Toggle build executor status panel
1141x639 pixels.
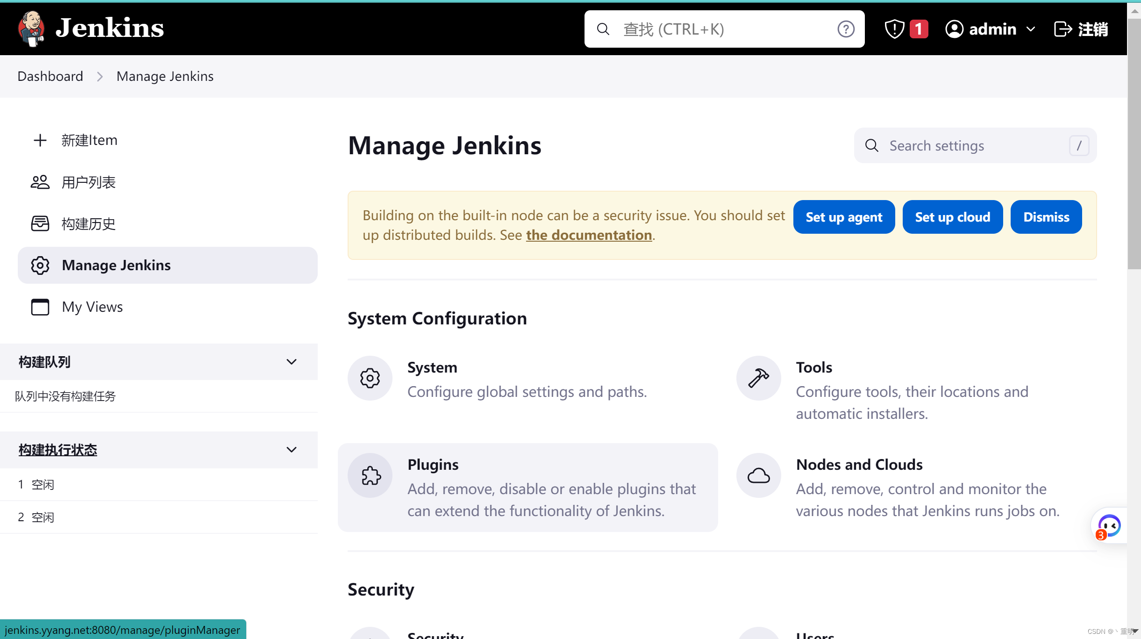click(292, 449)
